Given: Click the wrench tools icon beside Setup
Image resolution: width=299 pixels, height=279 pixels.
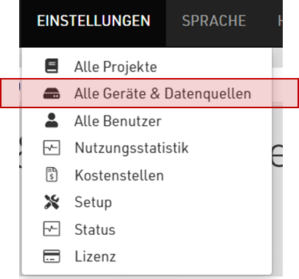Looking at the screenshot, I should point(52,202).
